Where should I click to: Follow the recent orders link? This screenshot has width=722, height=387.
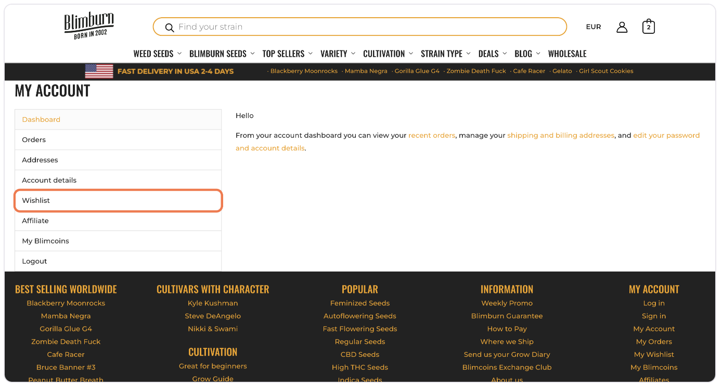(x=432, y=135)
